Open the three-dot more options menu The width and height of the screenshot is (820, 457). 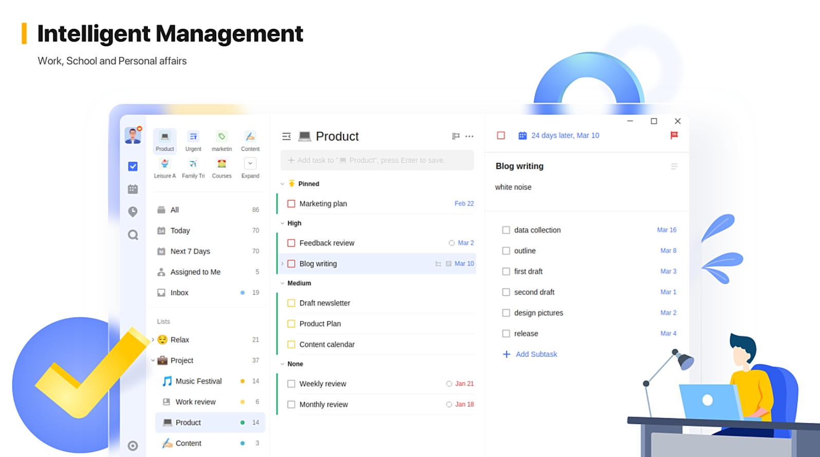[470, 136]
